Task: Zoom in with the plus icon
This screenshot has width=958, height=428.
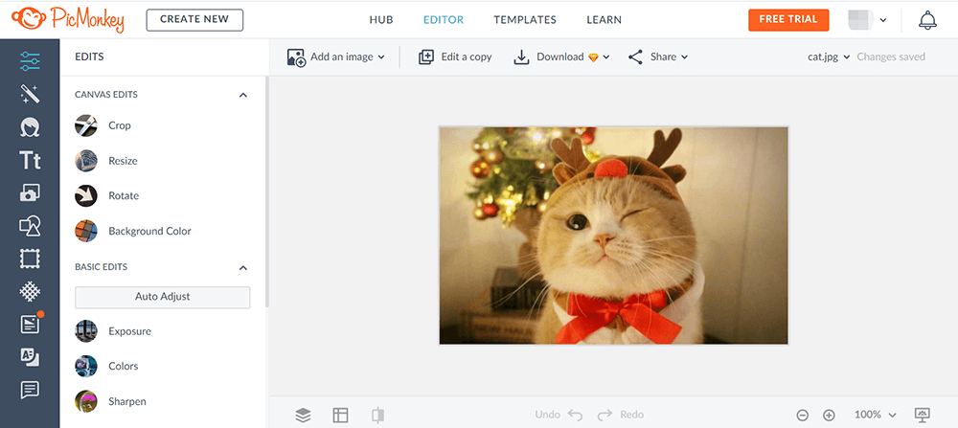Action: (830, 415)
